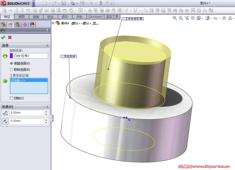Increase the 5.00mm value with up arrow
The height and width of the screenshot is (170, 235).
coord(46,112)
